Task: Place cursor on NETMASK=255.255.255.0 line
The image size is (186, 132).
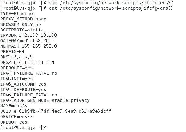Action: click(29, 46)
